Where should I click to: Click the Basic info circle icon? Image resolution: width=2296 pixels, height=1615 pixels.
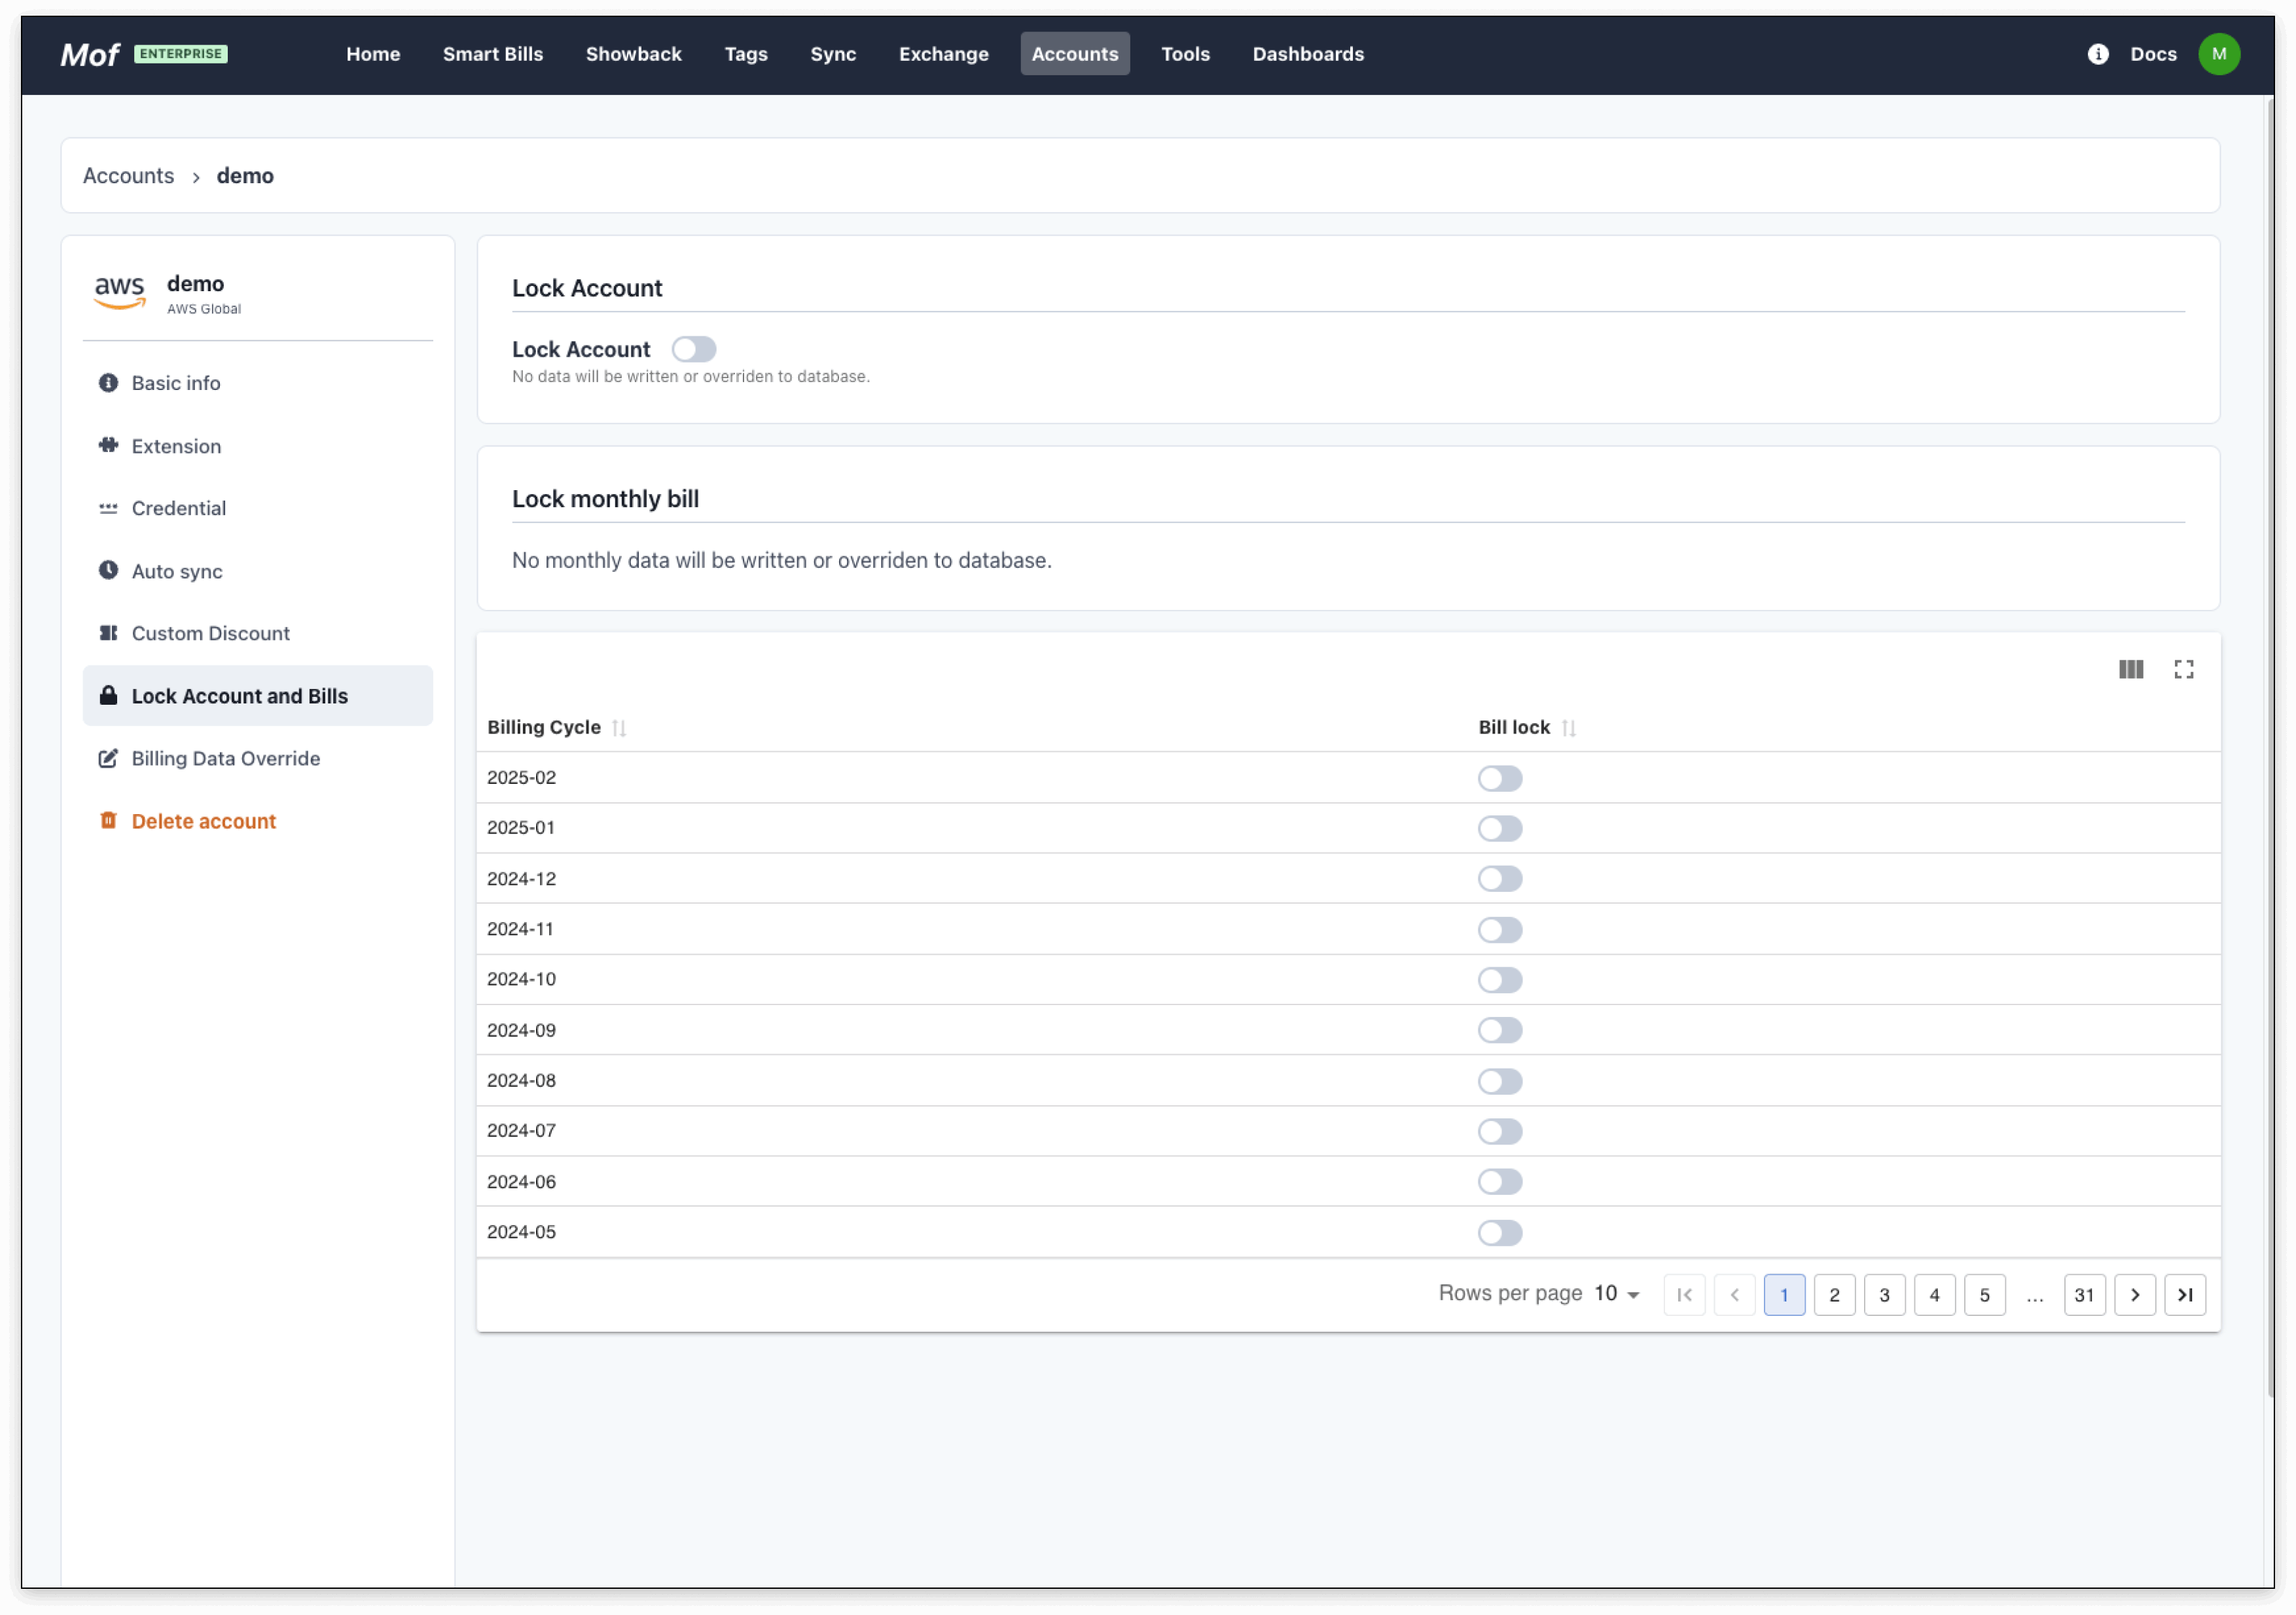tap(108, 383)
